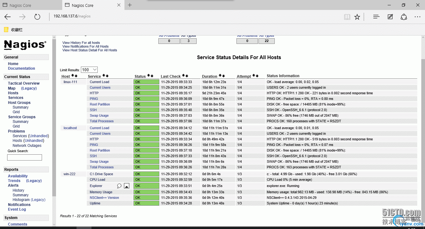Go back with browser back arrow
The height and width of the screenshot is (229, 425).
[7, 17]
